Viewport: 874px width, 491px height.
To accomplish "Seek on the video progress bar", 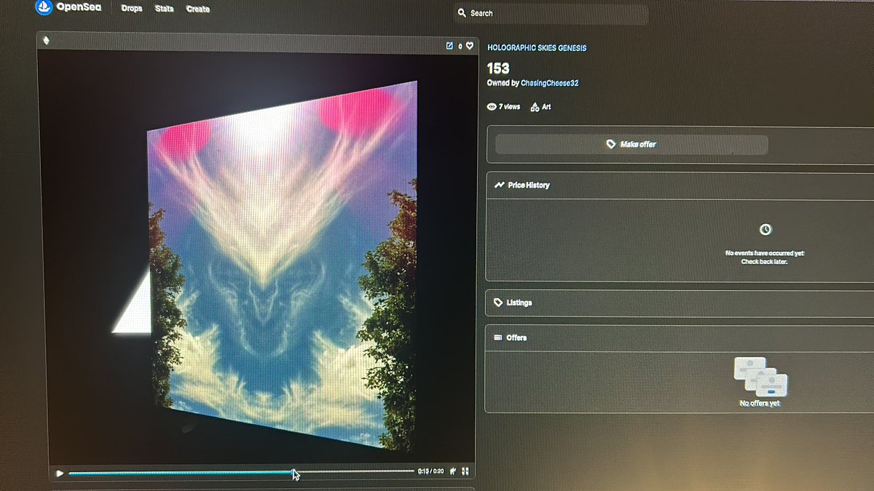I will pos(241,472).
